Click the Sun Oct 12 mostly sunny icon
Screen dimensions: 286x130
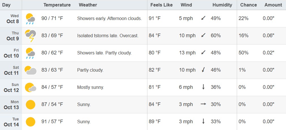(x=30, y=87)
